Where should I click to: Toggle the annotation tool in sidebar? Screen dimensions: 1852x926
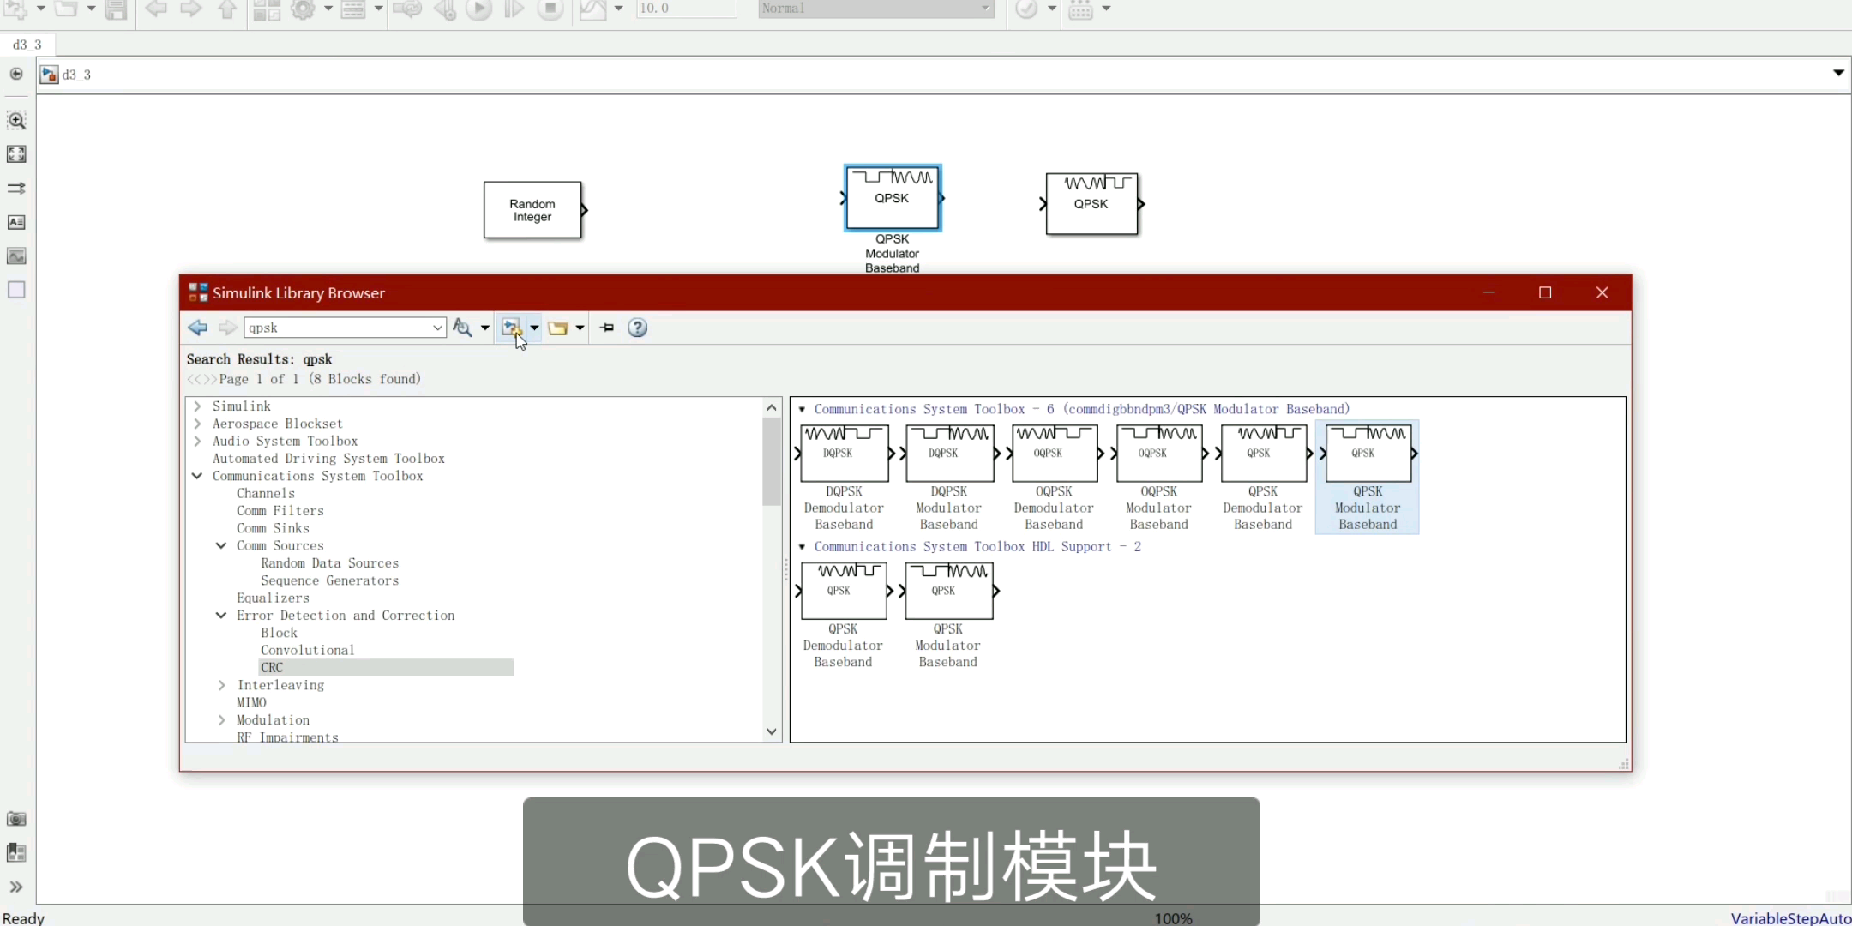(x=16, y=222)
